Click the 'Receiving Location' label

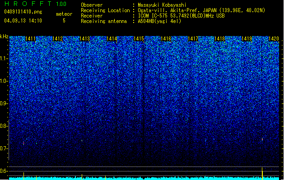(105, 10)
